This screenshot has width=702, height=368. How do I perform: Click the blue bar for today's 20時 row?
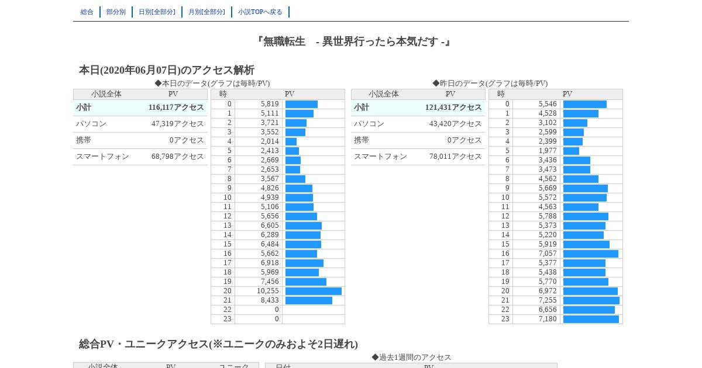coord(314,291)
